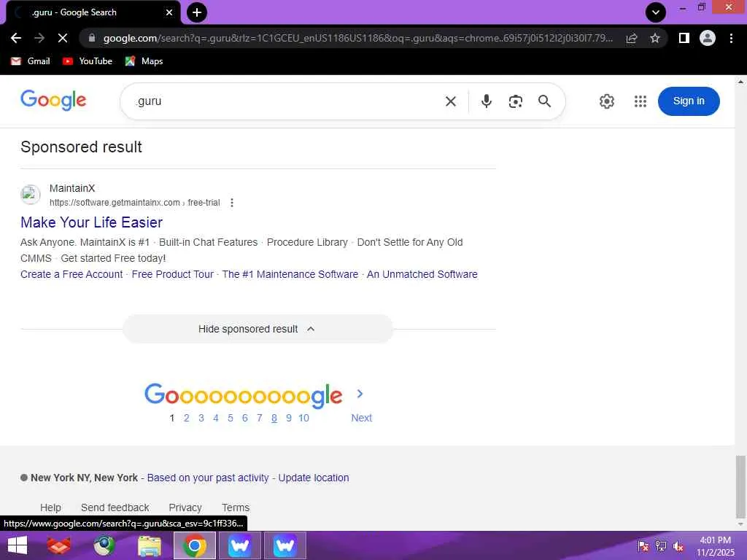Clear the search query with the X
747x560 pixels.
(x=451, y=101)
